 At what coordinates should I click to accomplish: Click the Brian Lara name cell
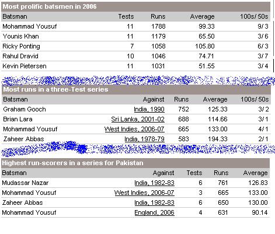pyautogui.click(x=18, y=119)
